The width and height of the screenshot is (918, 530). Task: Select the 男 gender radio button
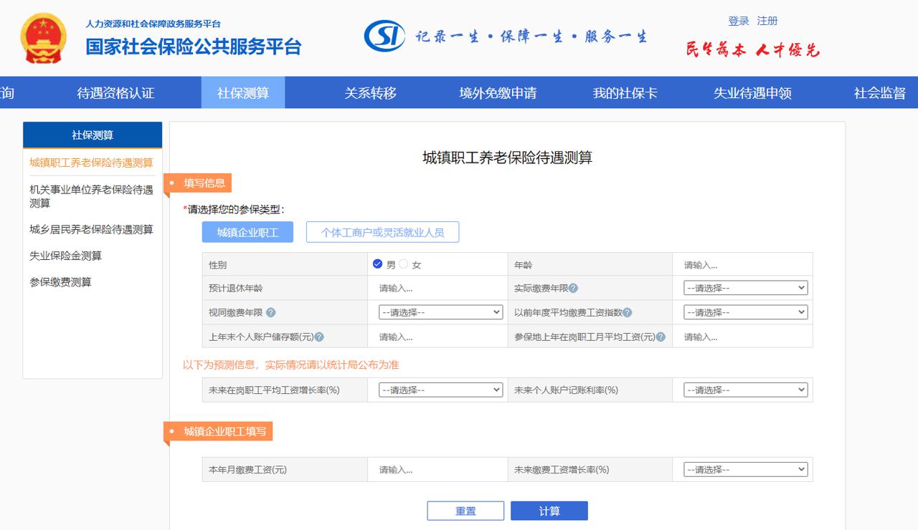point(376,263)
